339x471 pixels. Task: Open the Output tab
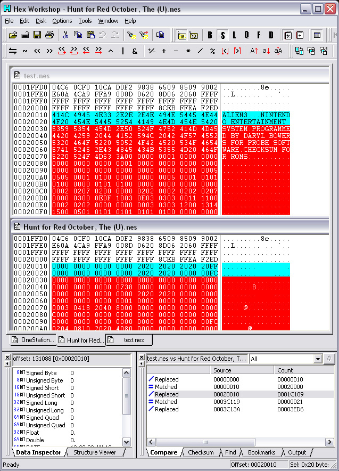297,452
